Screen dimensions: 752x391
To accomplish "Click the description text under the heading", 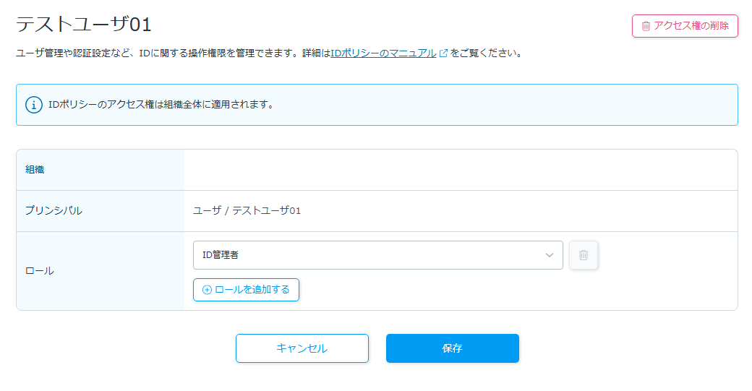I will (172, 53).
